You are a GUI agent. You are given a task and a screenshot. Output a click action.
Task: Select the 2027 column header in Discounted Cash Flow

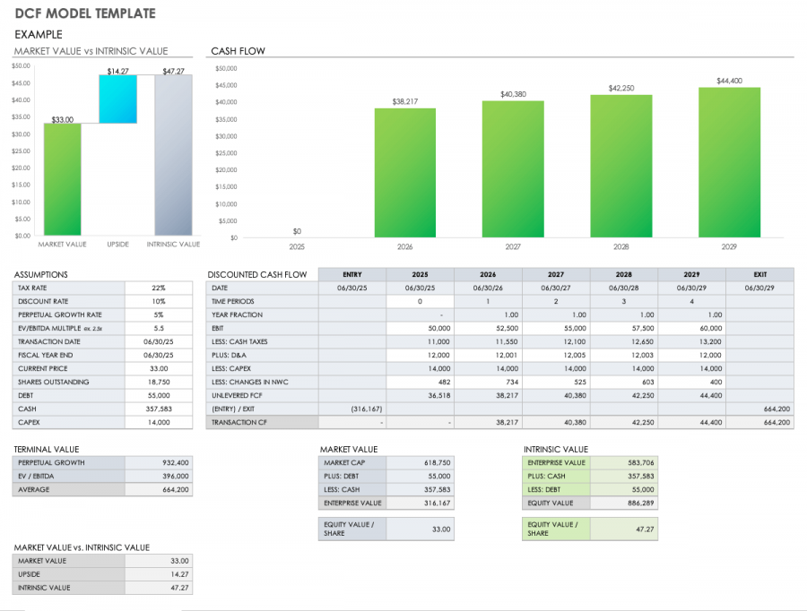(x=556, y=274)
